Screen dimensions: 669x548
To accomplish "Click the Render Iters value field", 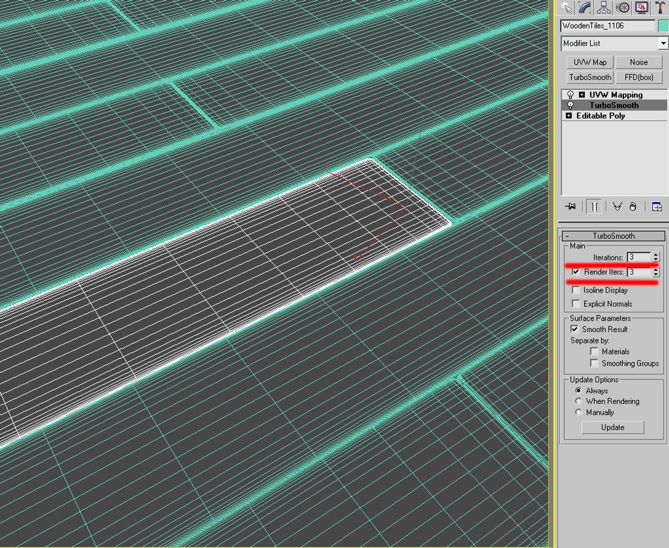I will 639,272.
